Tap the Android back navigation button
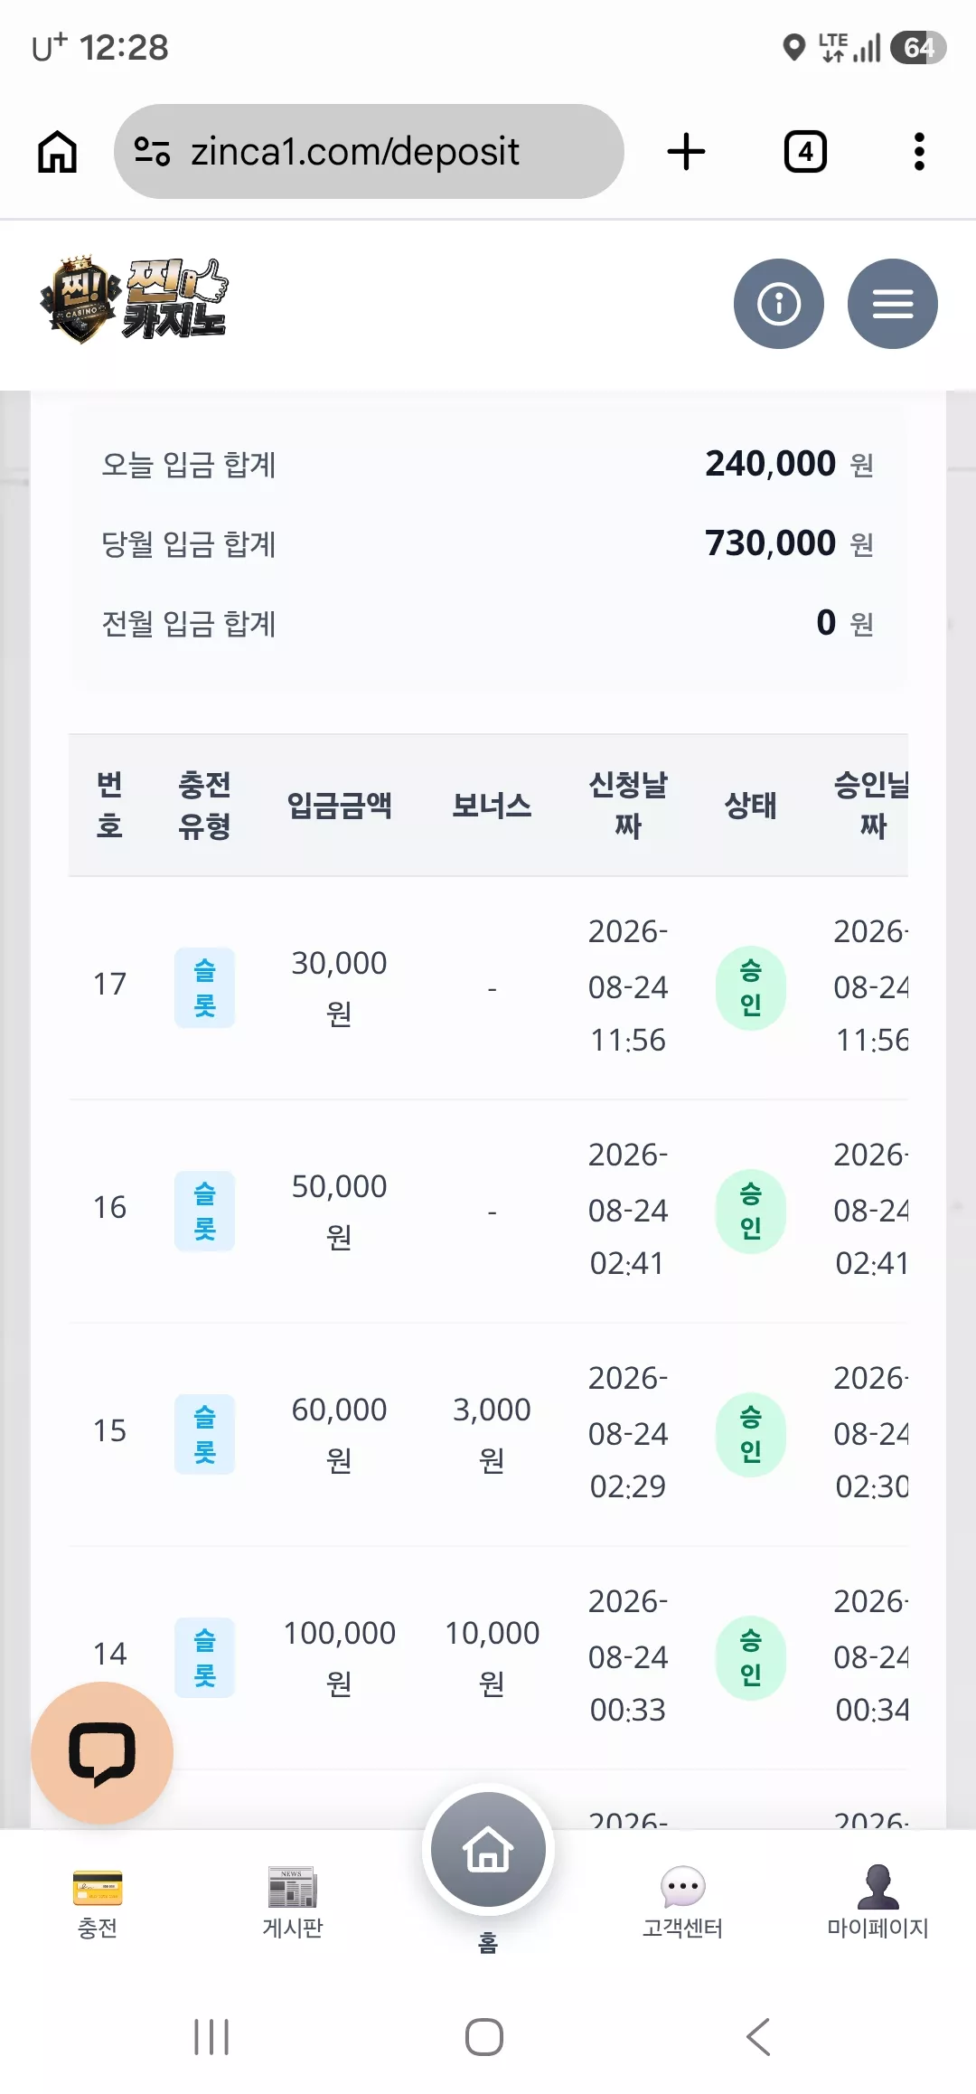 [759, 2037]
